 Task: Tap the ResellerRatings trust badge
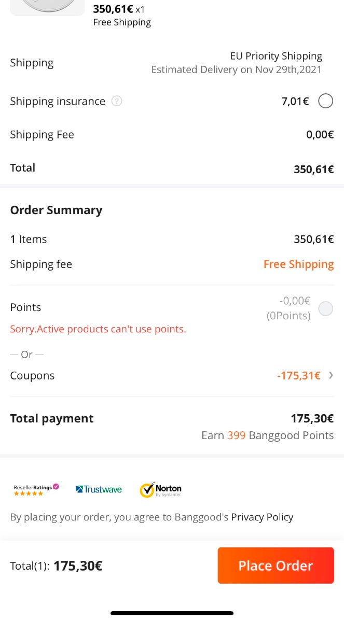coord(36,490)
